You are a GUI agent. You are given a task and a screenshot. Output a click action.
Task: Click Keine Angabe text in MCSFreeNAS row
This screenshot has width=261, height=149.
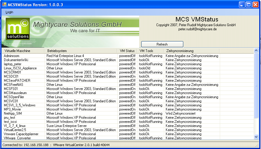192,85
